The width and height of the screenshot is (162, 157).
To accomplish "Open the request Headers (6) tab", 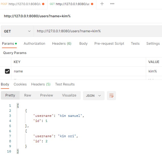I will (x=62, y=44).
